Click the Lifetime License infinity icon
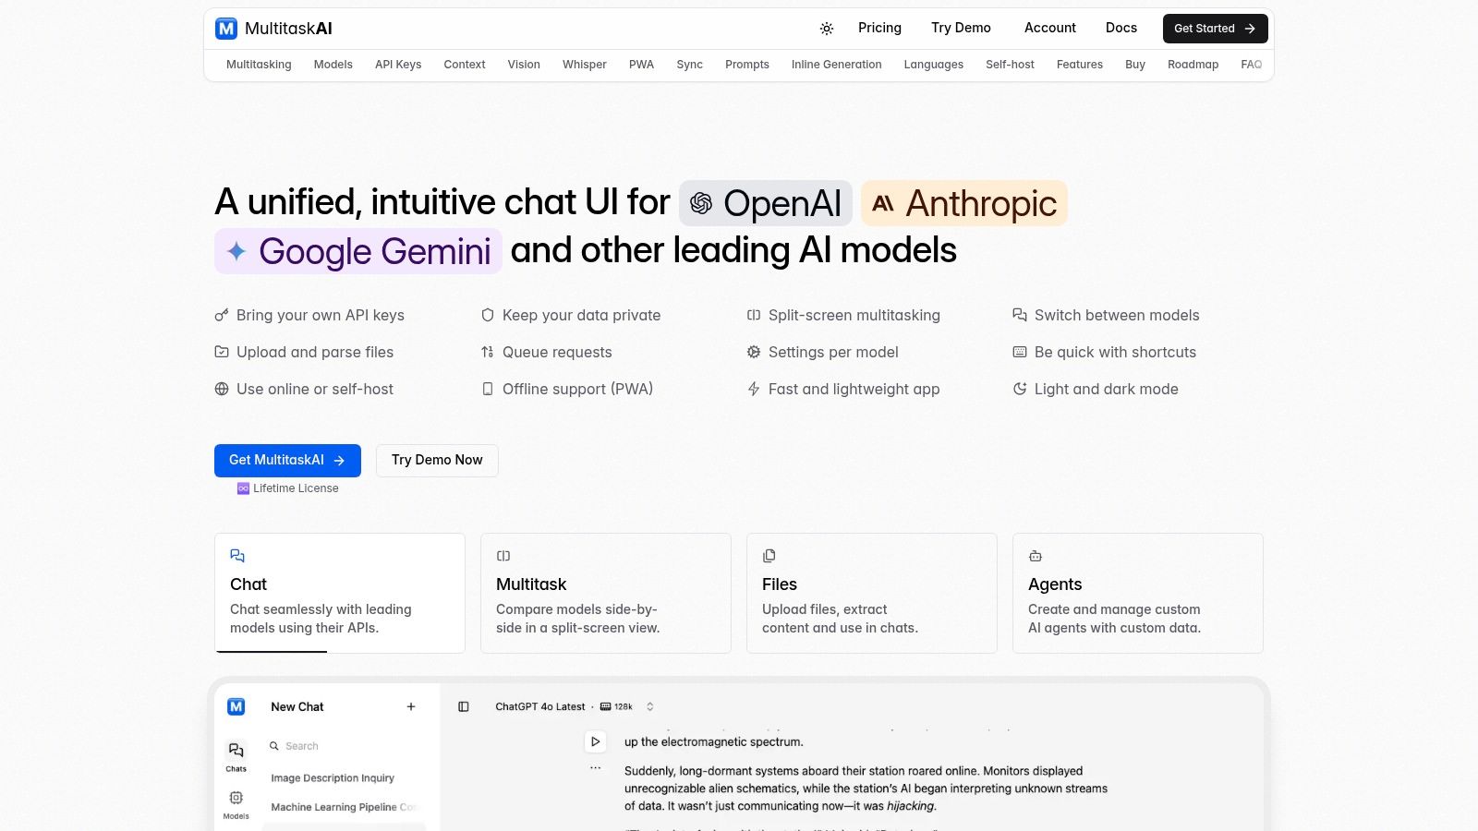This screenshot has height=831, width=1478. (x=243, y=488)
